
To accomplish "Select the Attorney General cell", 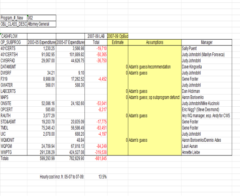I will click(42, 24).
